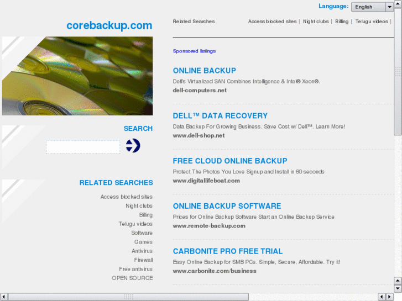Open Telugu videos in sidebar list

(x=135, y=224)
